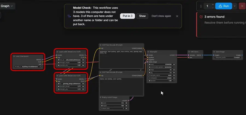Collapse the Empty Latent Image node via its title dot
This screenshot has width=246, height=115.
100,97
